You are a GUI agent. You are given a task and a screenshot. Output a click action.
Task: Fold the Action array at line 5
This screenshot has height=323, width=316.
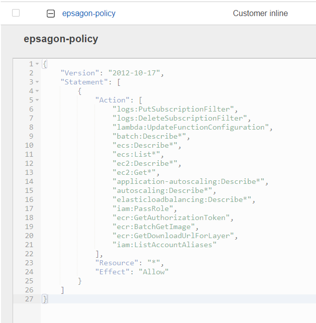click(x=37, y=100)
